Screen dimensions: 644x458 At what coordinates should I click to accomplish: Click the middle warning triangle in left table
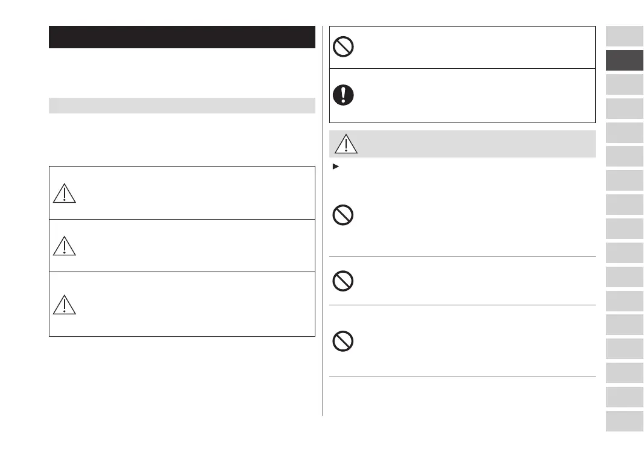[x=65, y=245]
